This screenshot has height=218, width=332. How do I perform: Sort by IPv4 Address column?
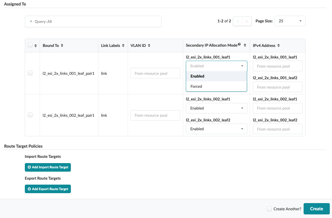pos(279,46)
